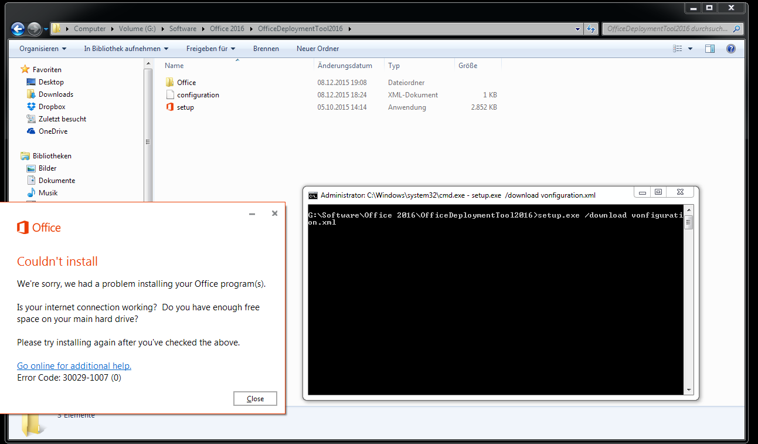
Task: Click the cmd window scrollbar down arrow
Action: pyautogui.click(x=689, y=390)
